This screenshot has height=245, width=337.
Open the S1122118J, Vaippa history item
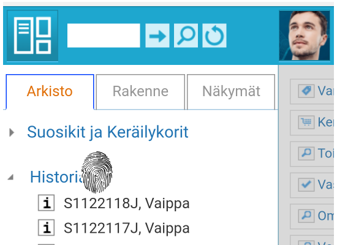[127, 203]
